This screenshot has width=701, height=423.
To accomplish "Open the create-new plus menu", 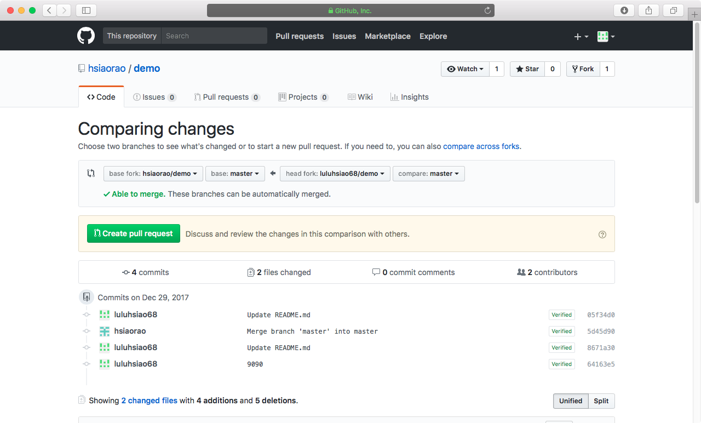I will pyautogui.click(x=581, y=36).
